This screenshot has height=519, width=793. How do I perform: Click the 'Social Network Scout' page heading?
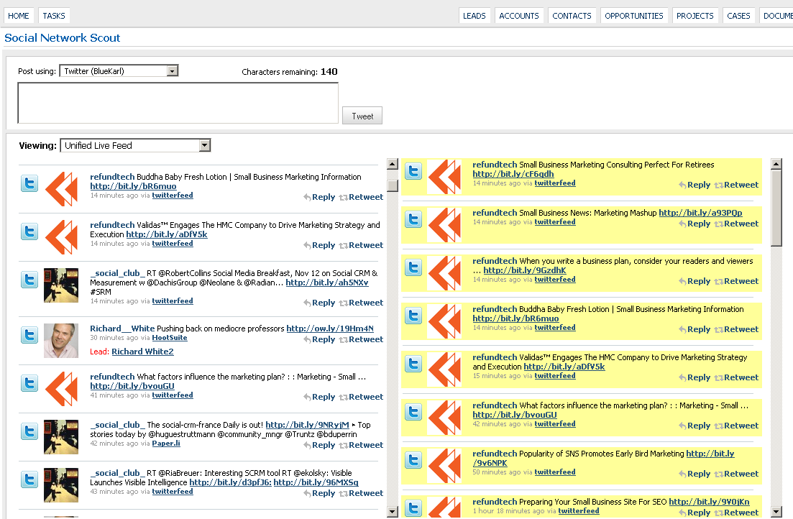click(63, 38)
